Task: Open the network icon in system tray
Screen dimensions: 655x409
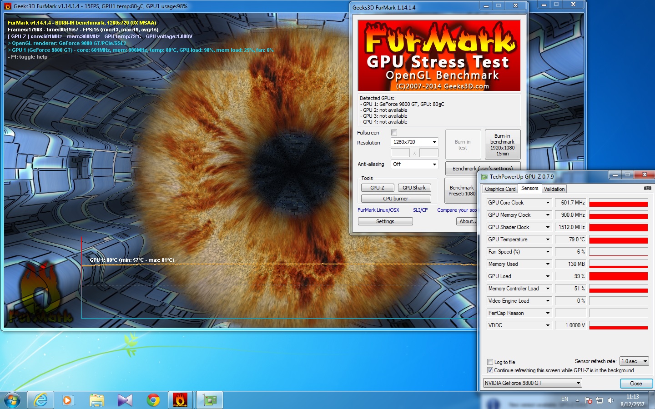Action: click(x=600, y=400)
